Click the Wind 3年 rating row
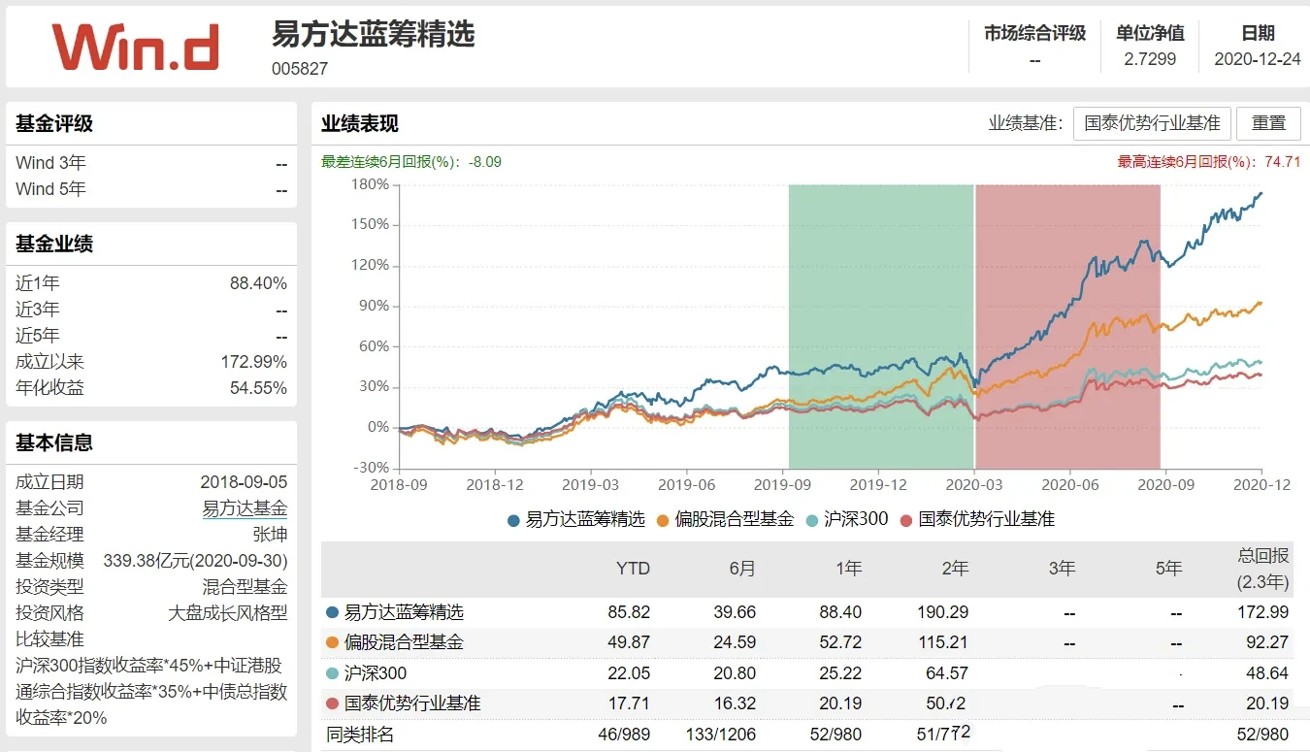The image size is (1310, 752). point(151,163)
